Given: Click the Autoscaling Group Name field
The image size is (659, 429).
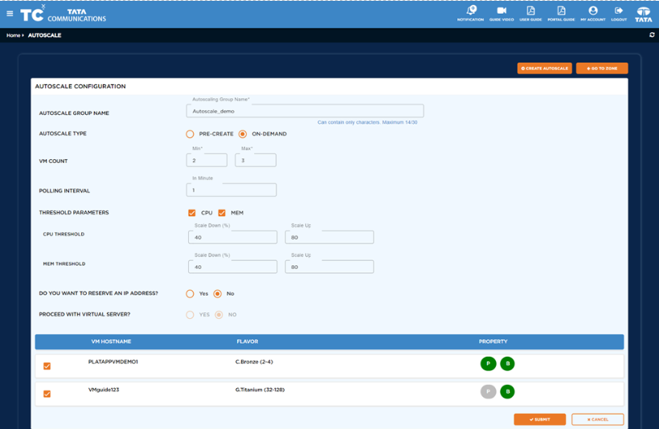Looking at the screenshot, I should click(x=305, y=111).
